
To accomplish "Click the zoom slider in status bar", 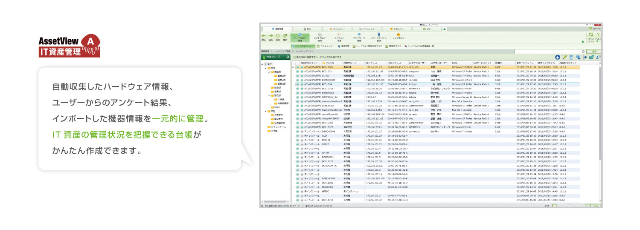I will [568, 206].
